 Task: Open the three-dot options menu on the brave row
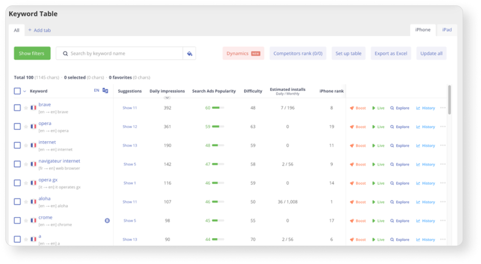443,107
